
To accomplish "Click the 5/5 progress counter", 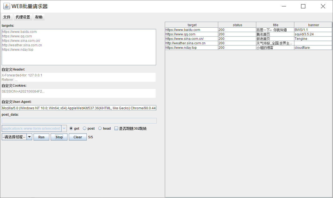I will (x=91, y=137).
